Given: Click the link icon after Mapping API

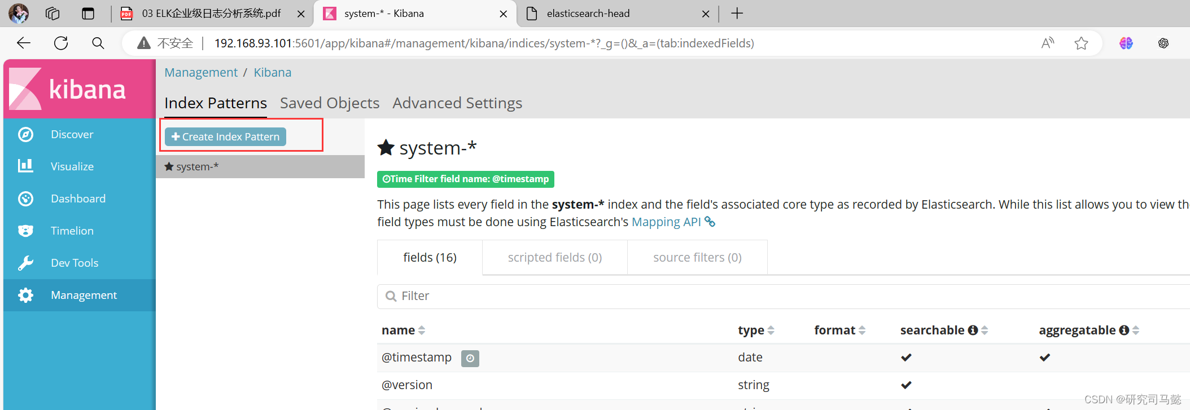Looking at the screenshot, I should click(710, 222).
